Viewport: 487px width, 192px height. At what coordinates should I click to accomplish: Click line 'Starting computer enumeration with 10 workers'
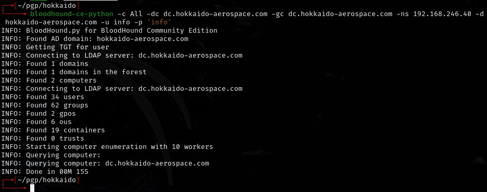point(107,146)
